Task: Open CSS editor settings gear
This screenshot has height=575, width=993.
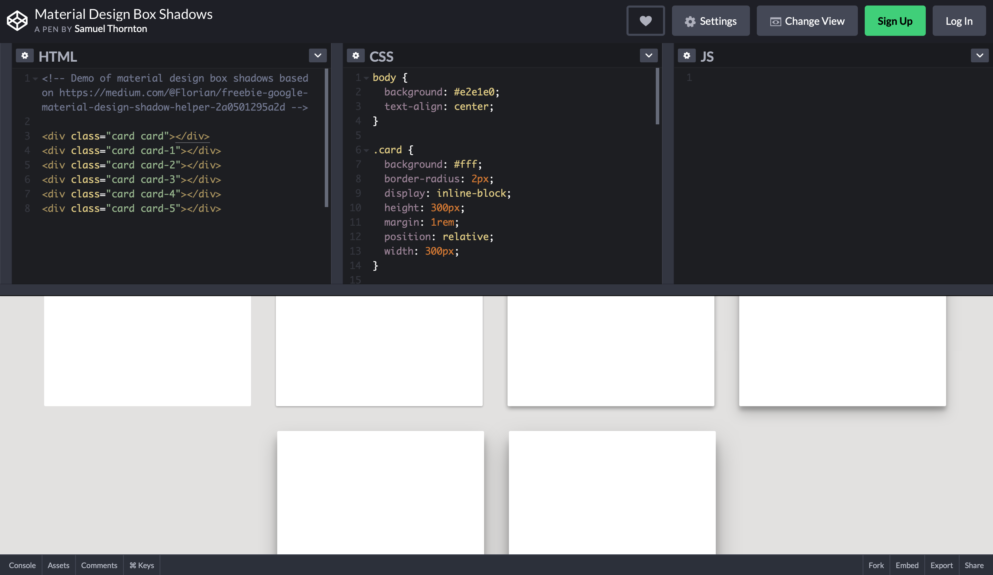Action: [x=355, y=56]
